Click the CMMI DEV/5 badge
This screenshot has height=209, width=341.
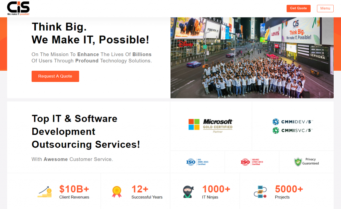click(x=292, y=122)
